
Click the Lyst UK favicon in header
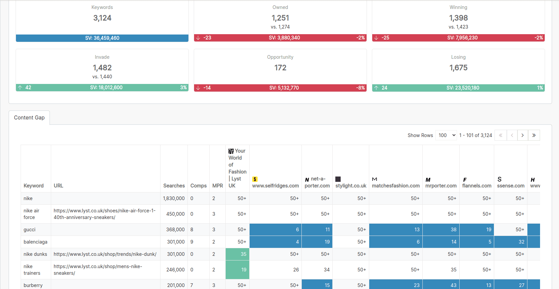[231, 151]
